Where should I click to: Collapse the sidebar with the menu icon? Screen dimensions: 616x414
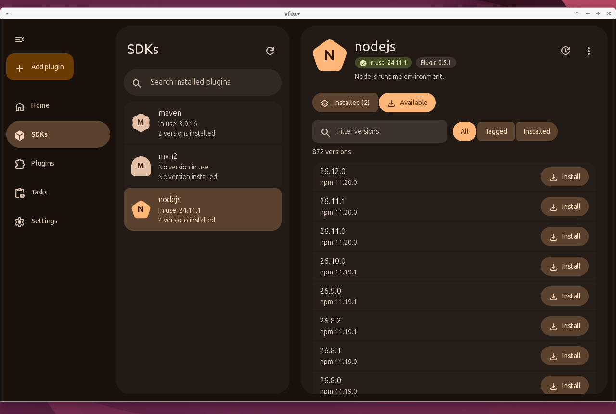(x=20, y=39)
